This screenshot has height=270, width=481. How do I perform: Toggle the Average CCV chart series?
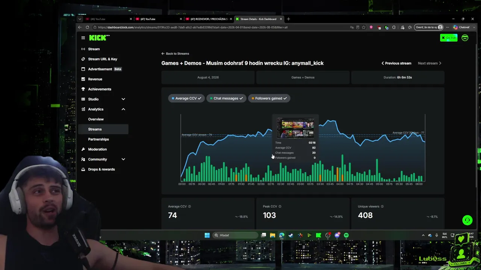pyautogui.click(x=186, y=98)
